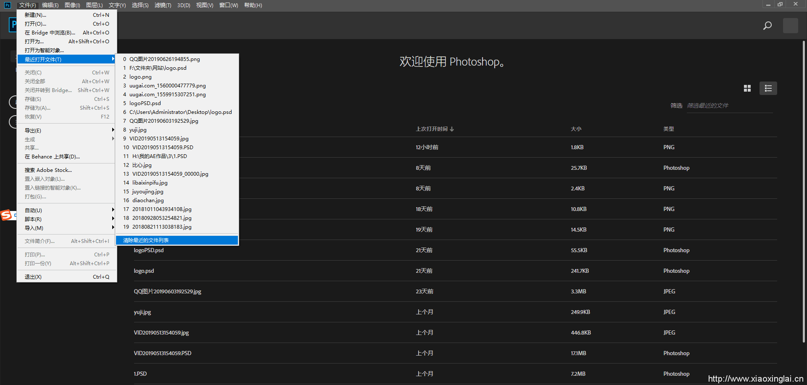This screenshot has height=385, width=807.
Task: Choose 退出(X) from File menu
Action: [67, 277]
